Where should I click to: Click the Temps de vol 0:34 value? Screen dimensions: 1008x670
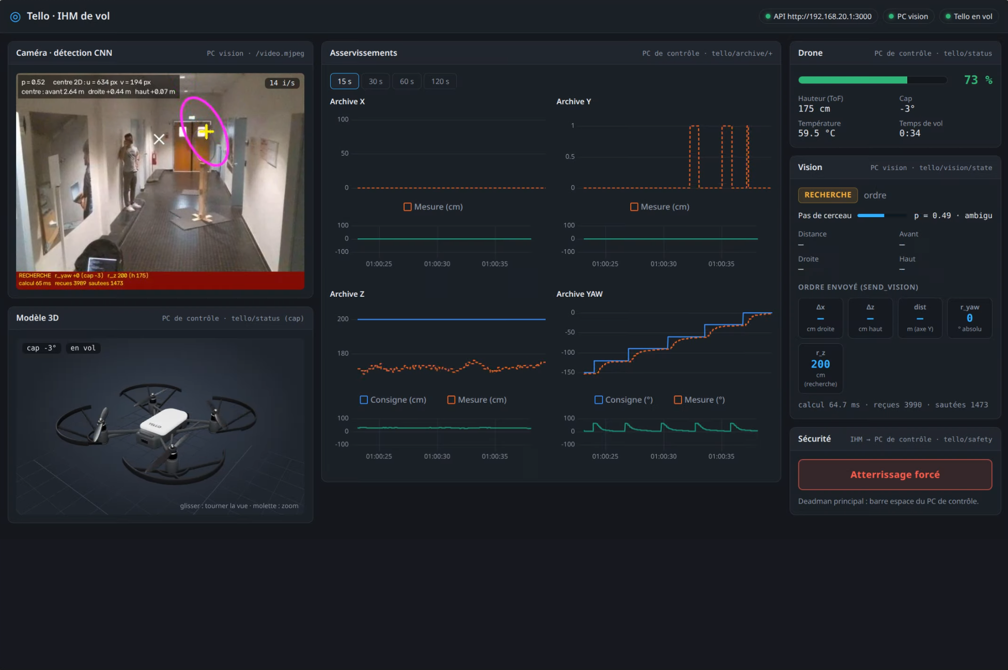point(910,133)
